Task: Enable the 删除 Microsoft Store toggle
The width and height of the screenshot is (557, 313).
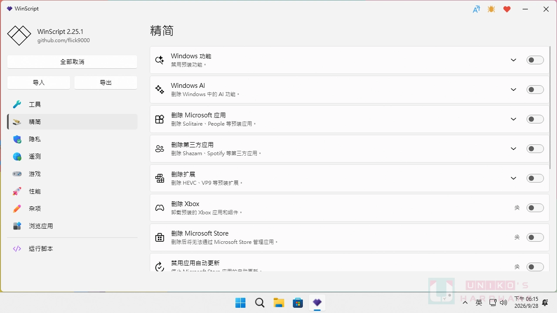Action: click(535, 237)
